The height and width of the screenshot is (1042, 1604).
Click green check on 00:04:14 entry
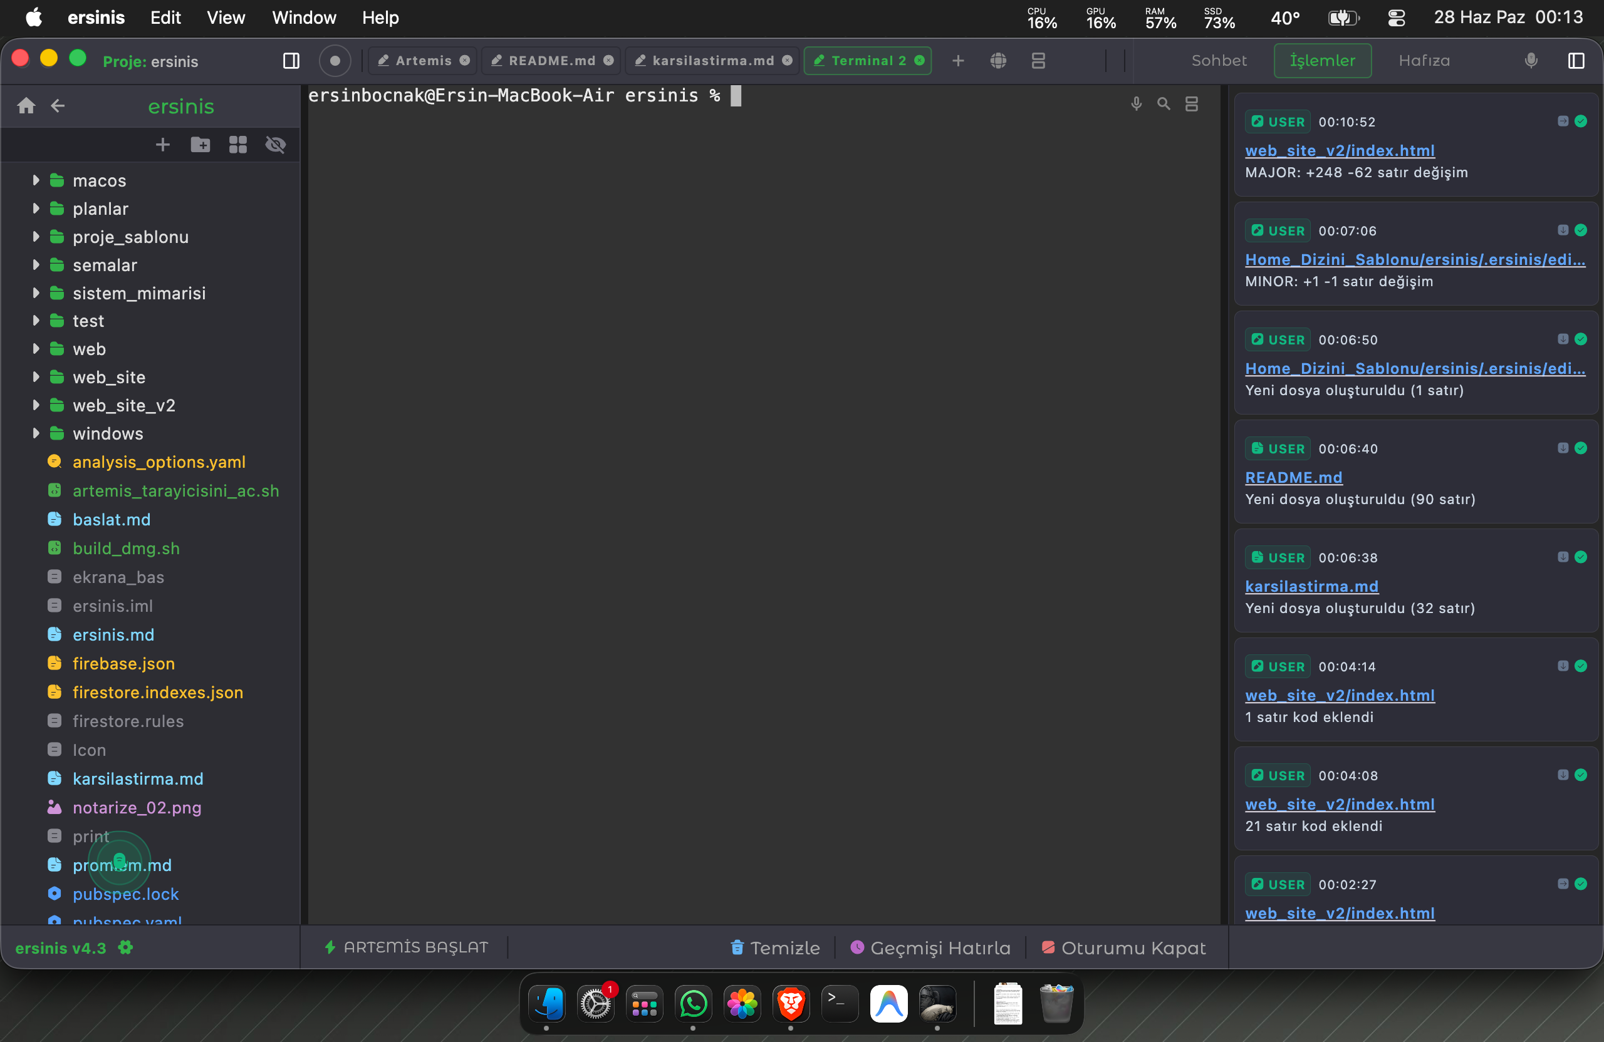(1580, 666)
